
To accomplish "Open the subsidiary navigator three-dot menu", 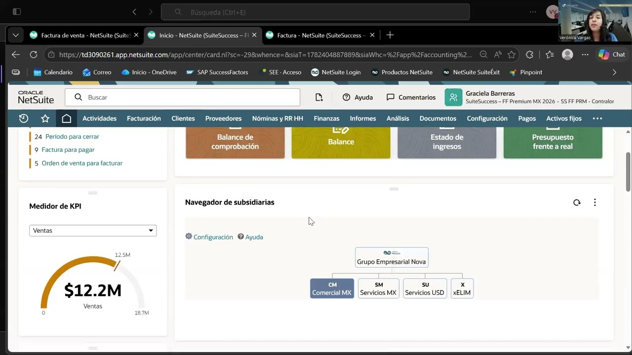I will click(x=595, y=202).
